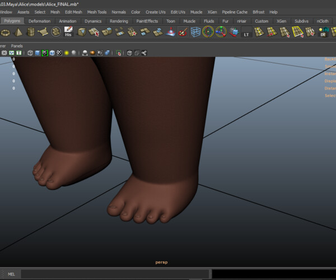Switch to the nHair shelf tab
Viewport: 336px width, 280px height.
pyautogui.click(x=241, y=21)
